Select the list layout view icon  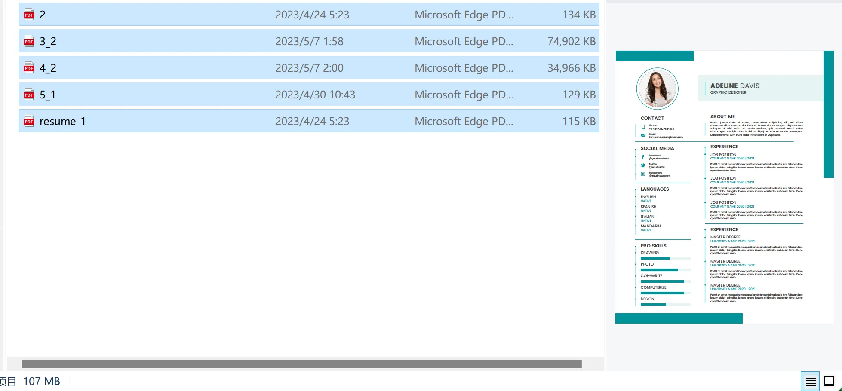(x=810, y=381)
